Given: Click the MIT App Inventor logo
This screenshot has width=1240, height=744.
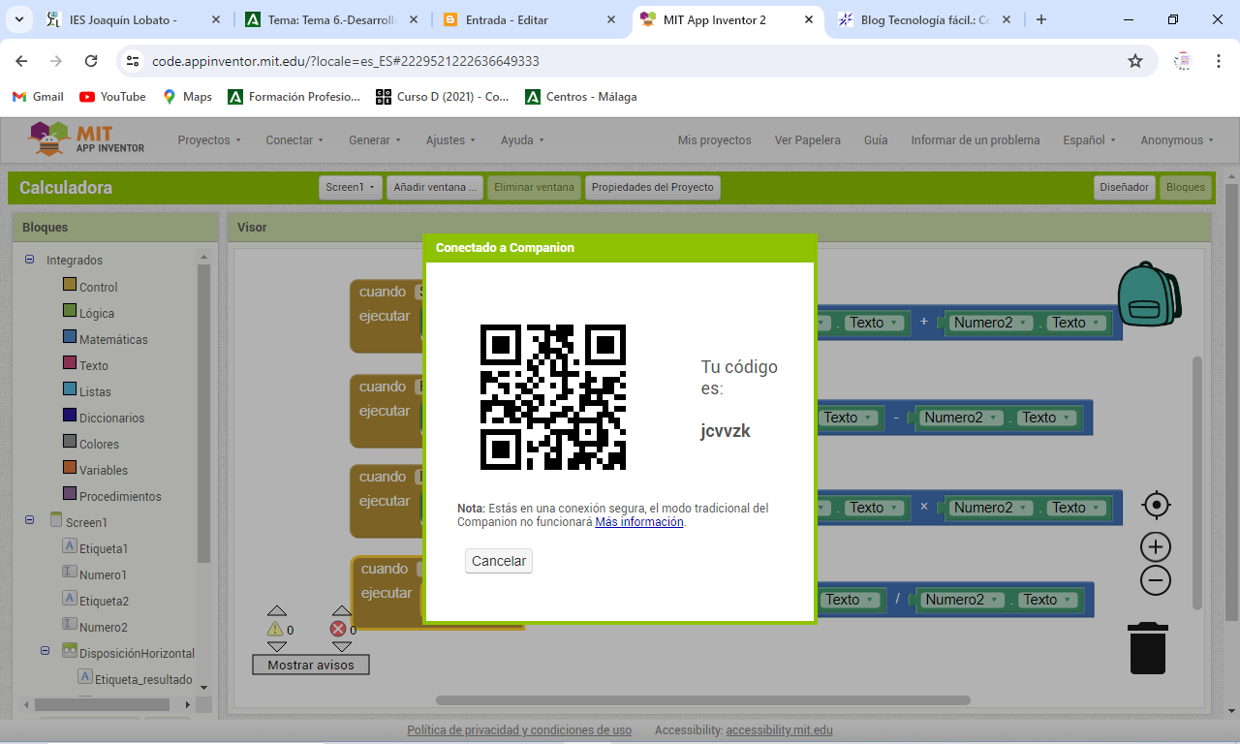Looking at the screenshot, I should click(86, 139).
